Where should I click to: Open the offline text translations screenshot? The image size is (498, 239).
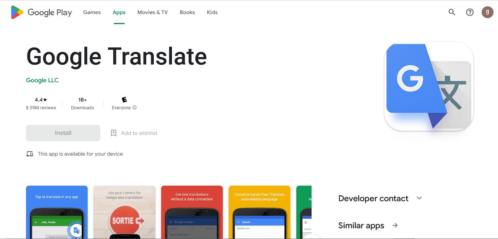click(x=192, y=212)
